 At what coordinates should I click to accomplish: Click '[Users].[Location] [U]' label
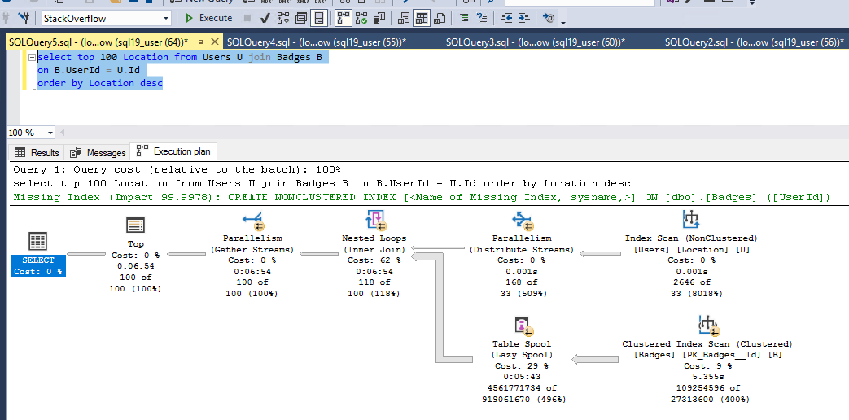691,250
